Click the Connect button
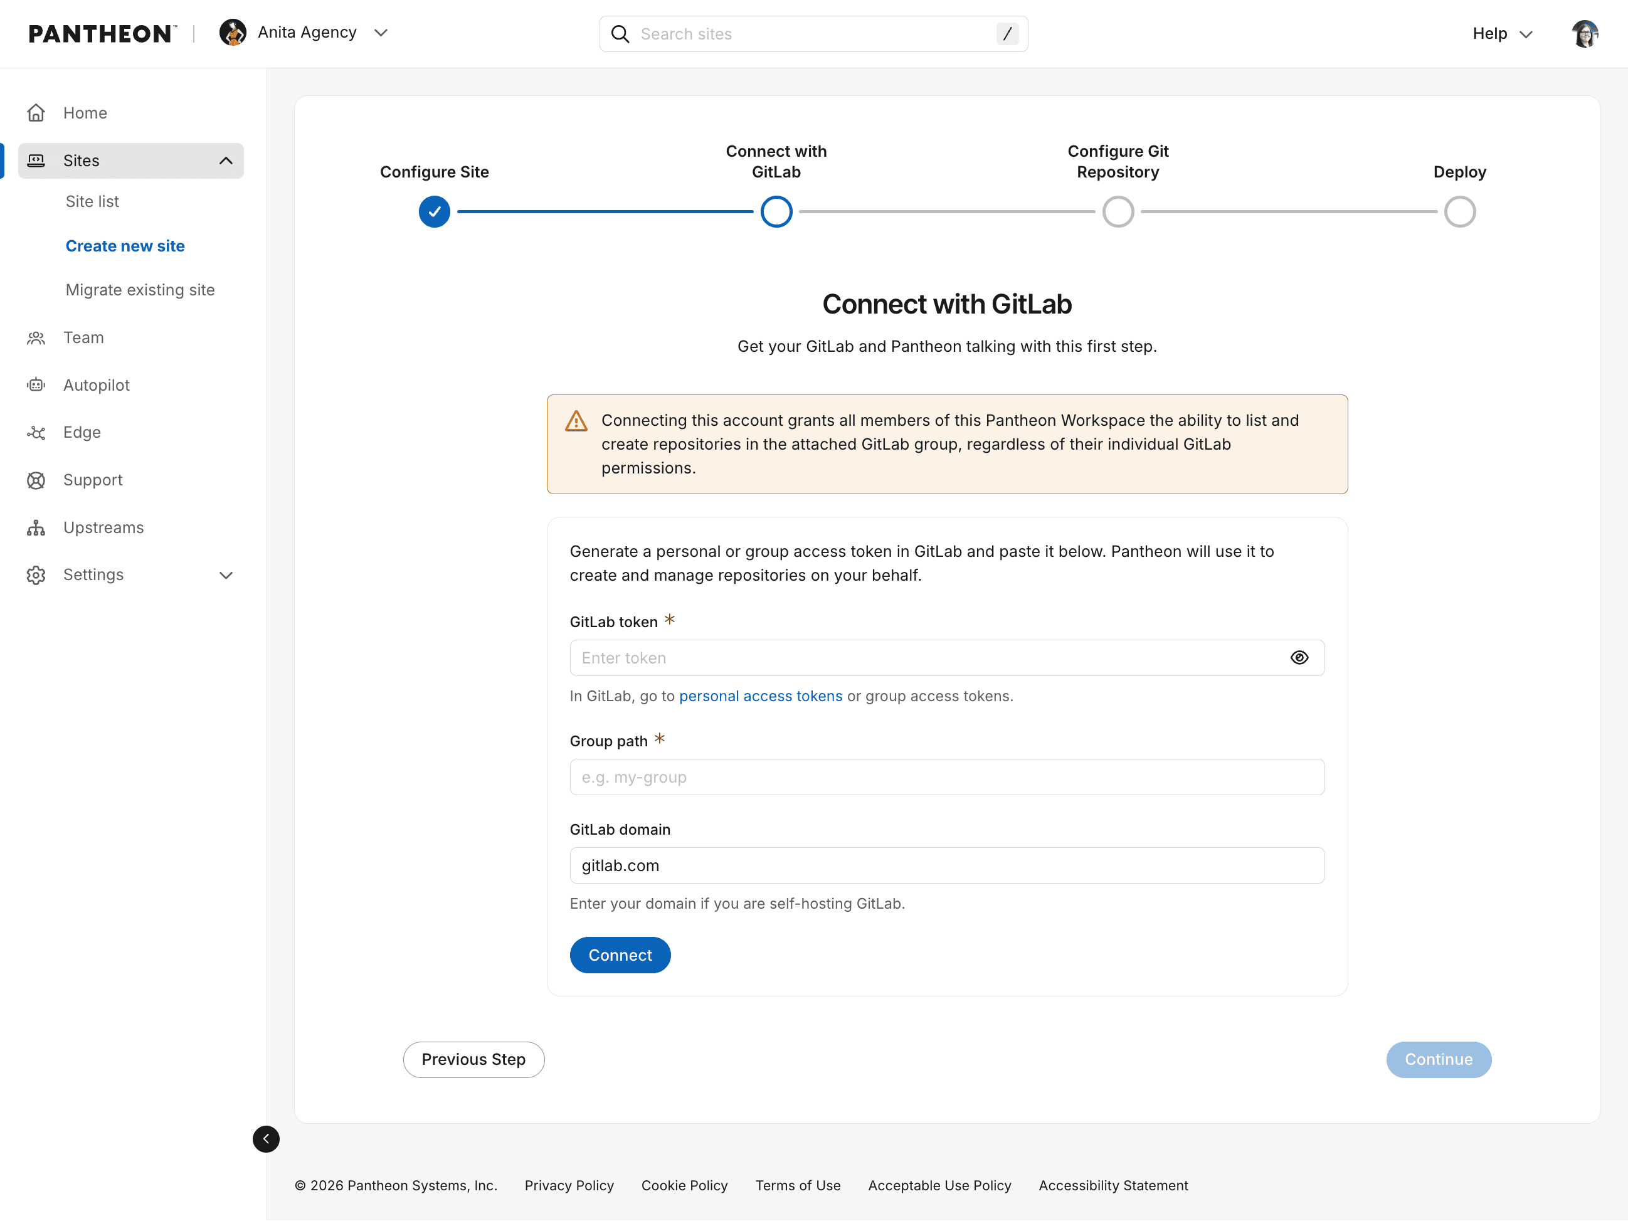 [x=620, y=955]
